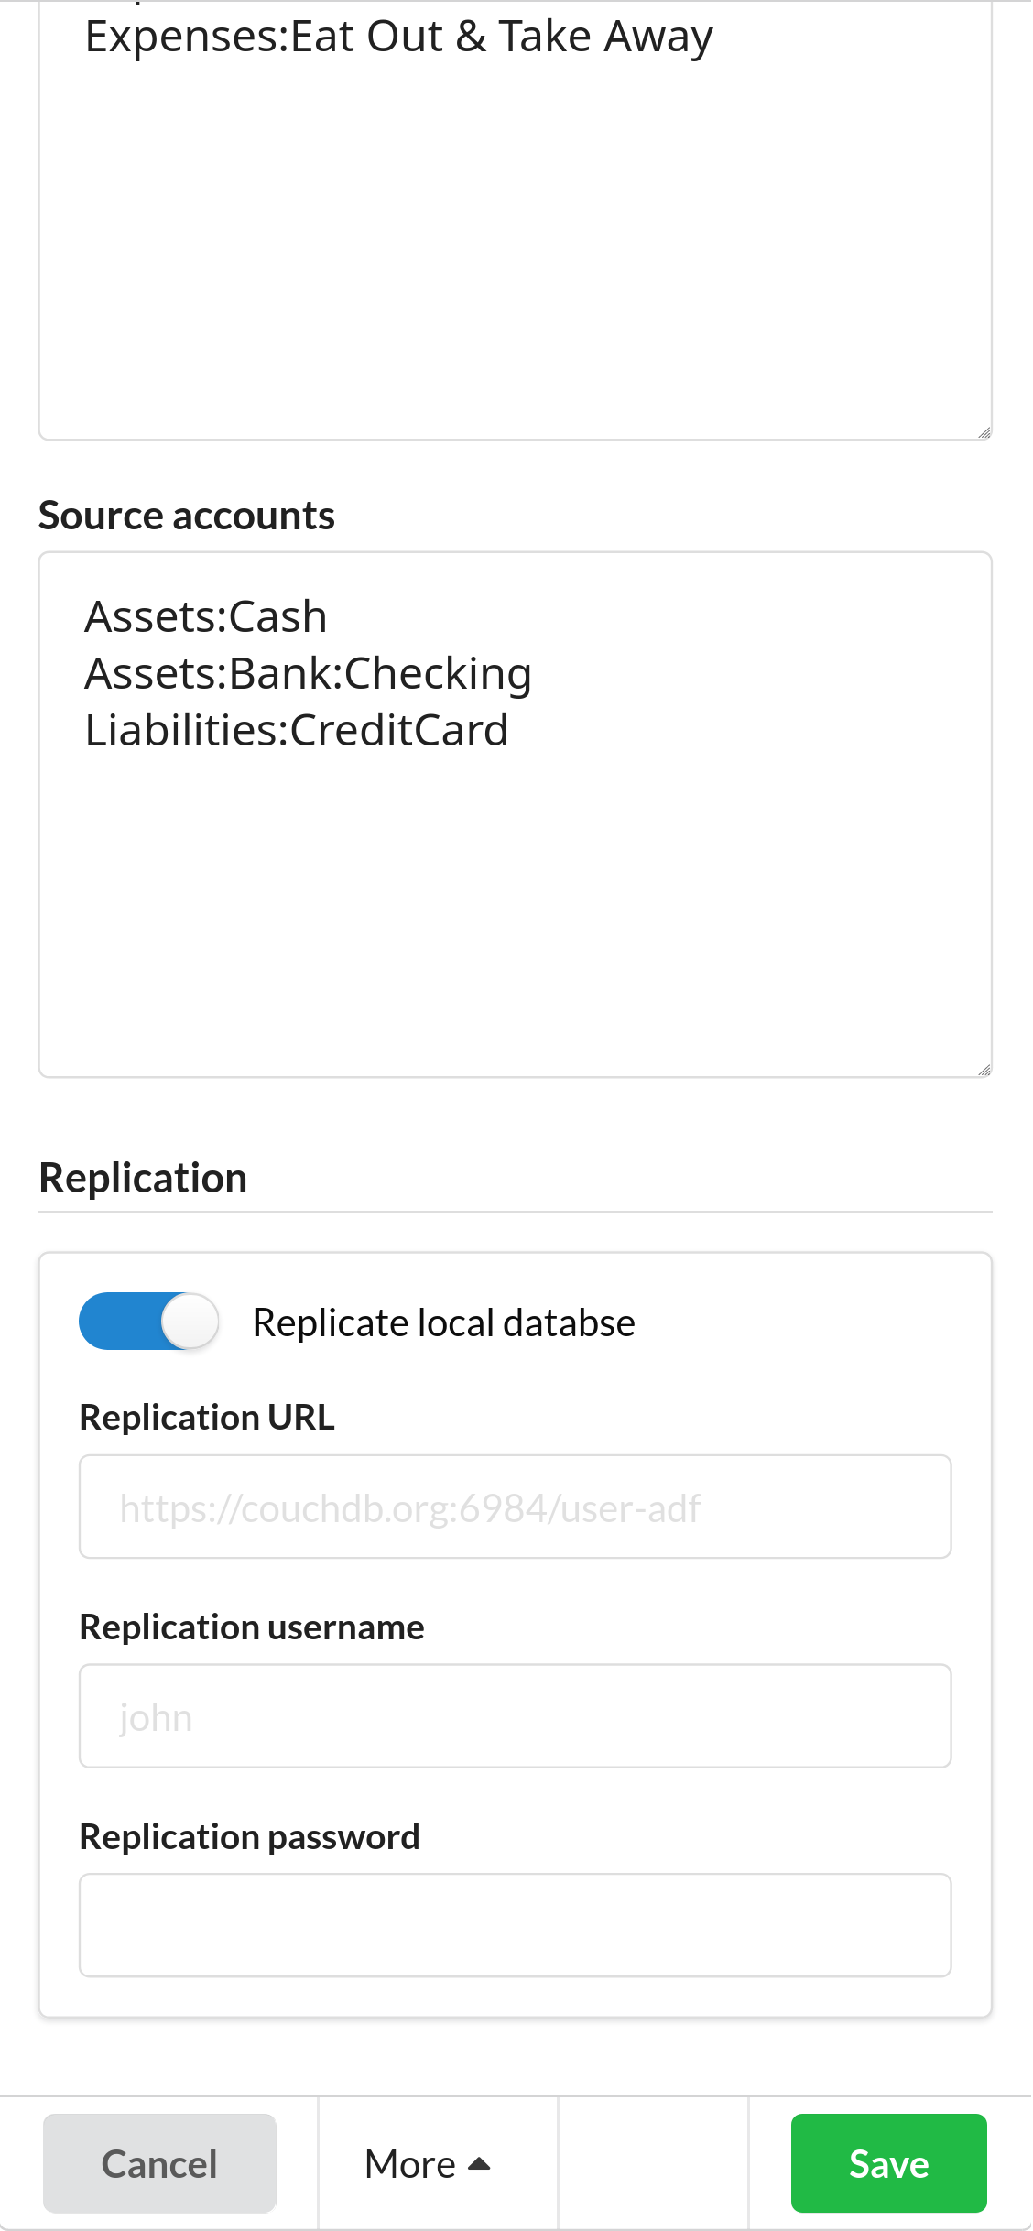Click the Cancel button
Viewport: 1033px width, 2231px height.
tap(158, 2164)
